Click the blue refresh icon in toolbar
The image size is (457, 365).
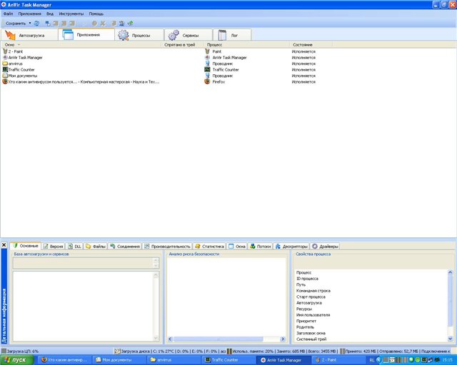point(36,24)
